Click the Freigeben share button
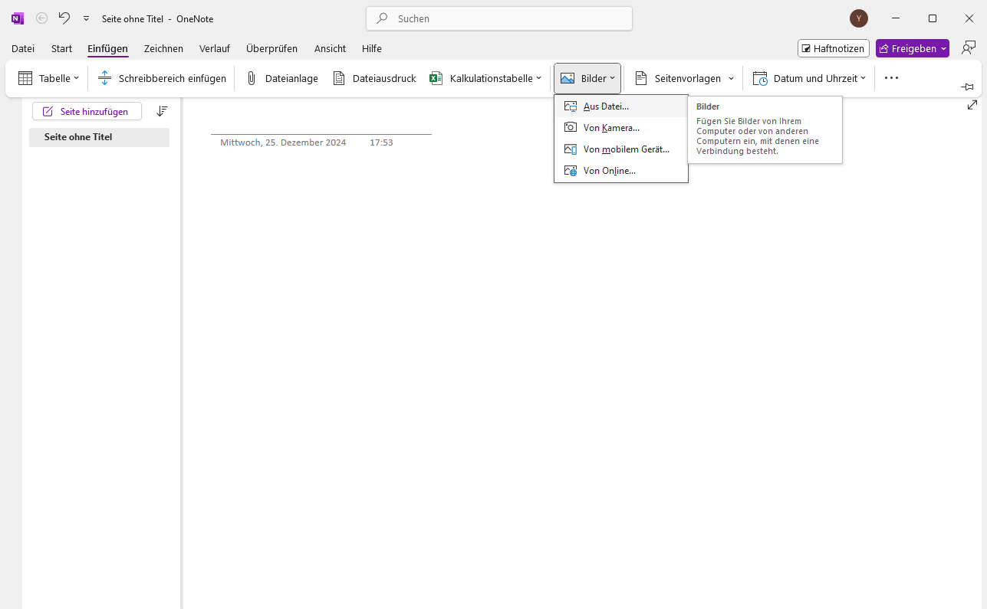Screen dimensions: 987x609 coord(913,48)
